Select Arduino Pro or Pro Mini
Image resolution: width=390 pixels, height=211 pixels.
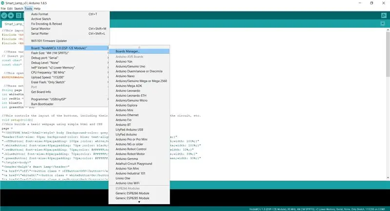139,140
